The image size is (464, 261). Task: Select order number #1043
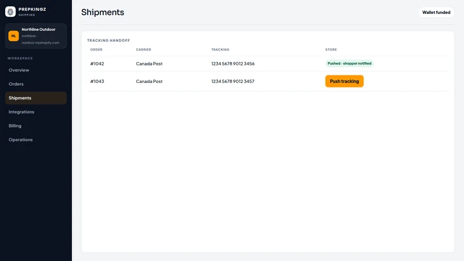(x=97, y=81)
